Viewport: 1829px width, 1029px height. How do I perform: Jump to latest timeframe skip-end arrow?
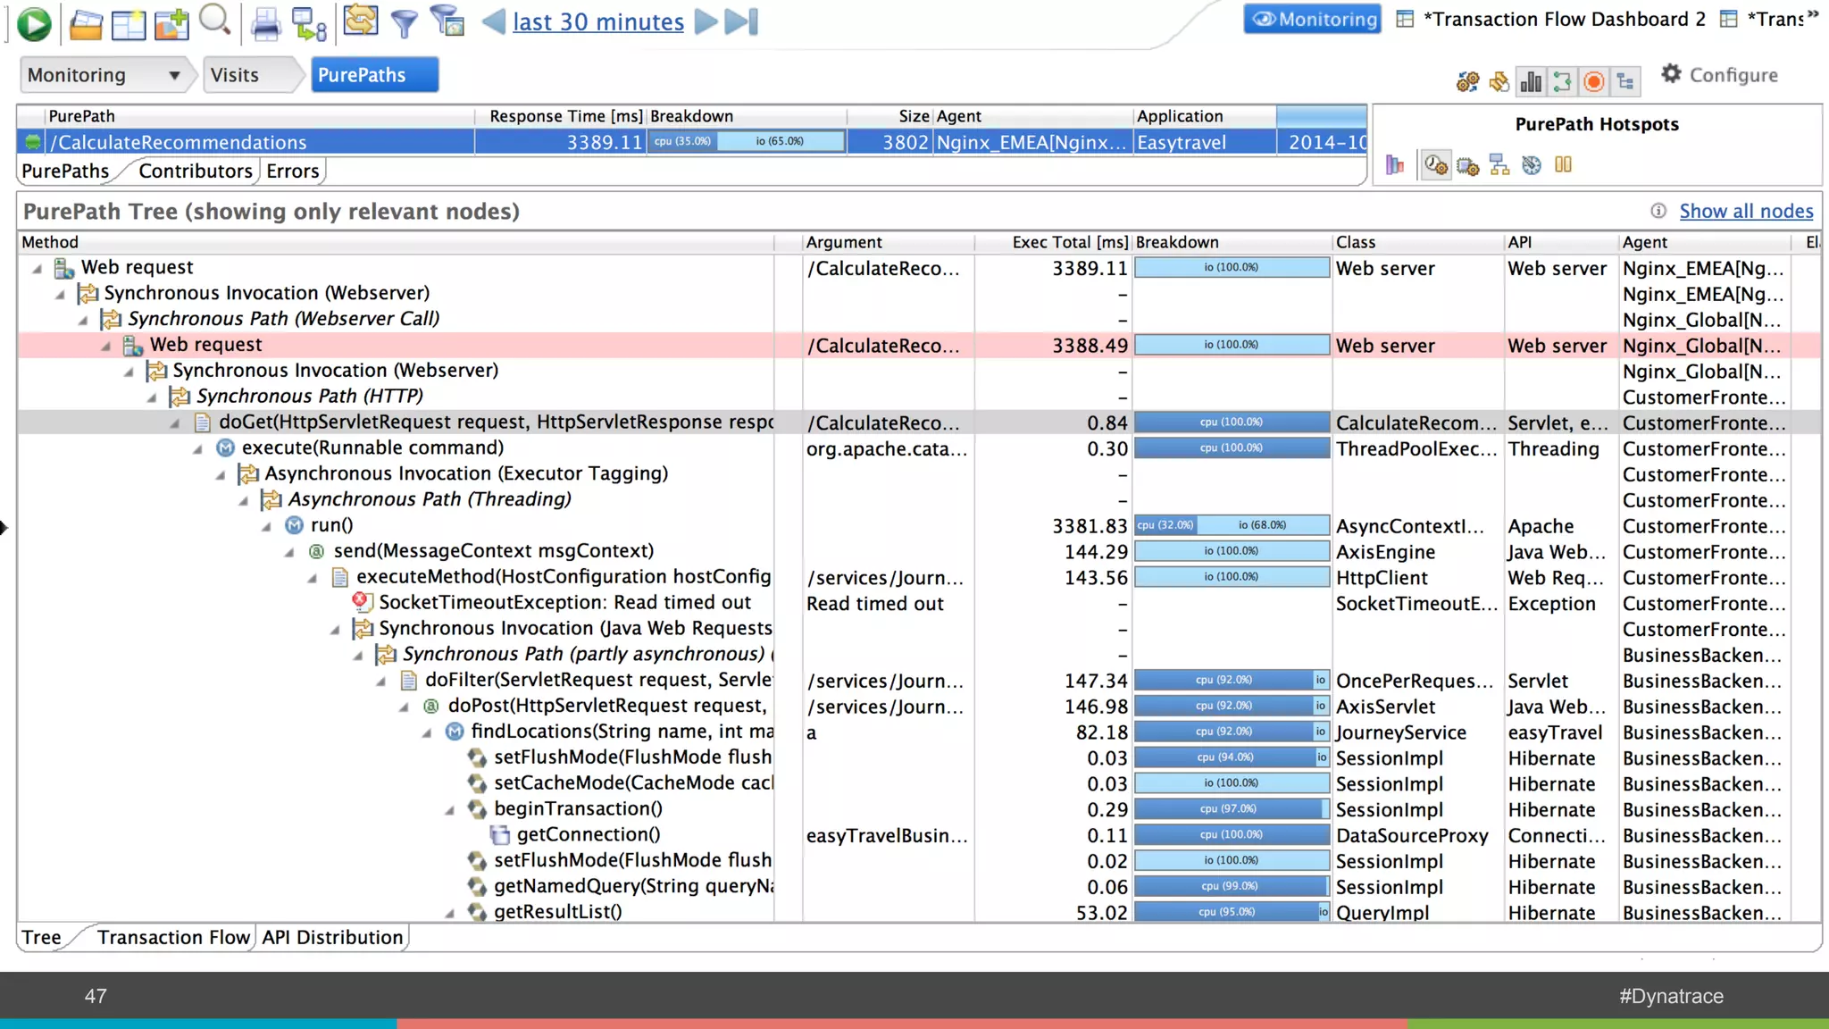click(x=741, y=21)
